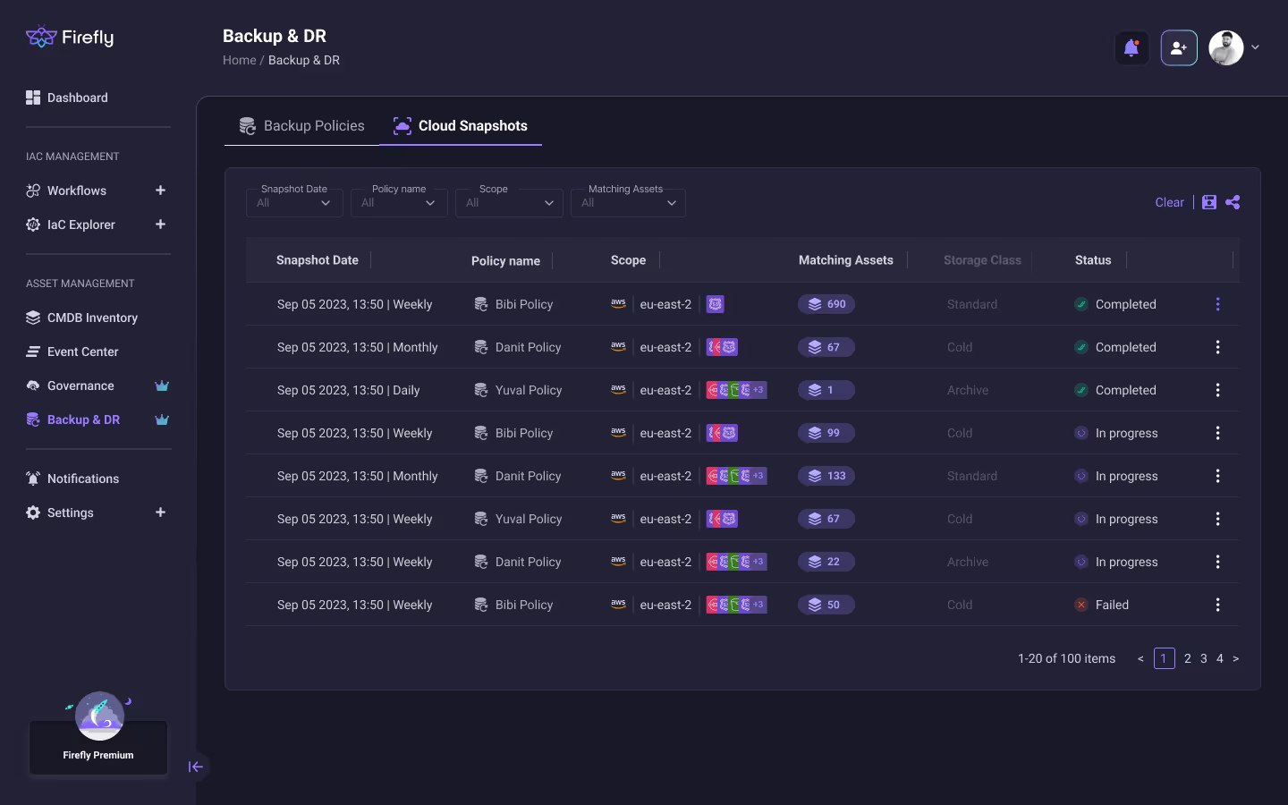This screenshot has width=1288, height=805.
Task: Click the 690 matching assets badge
Action: point(826,304)
